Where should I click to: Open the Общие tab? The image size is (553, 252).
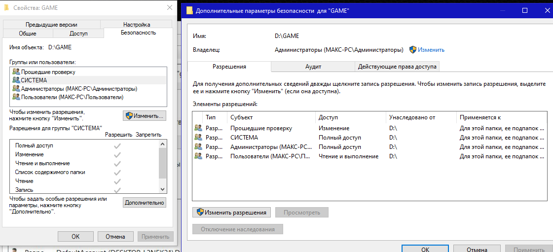pos(28,34)
